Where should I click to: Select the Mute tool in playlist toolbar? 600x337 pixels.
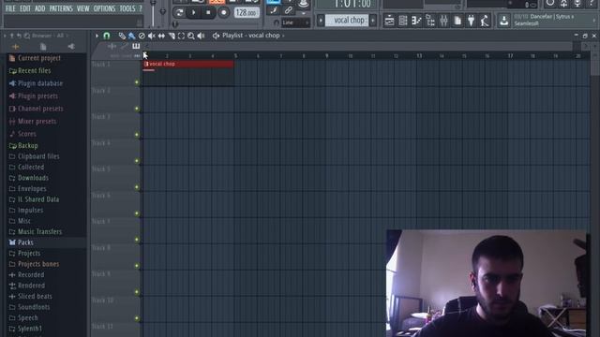(152, 36)
